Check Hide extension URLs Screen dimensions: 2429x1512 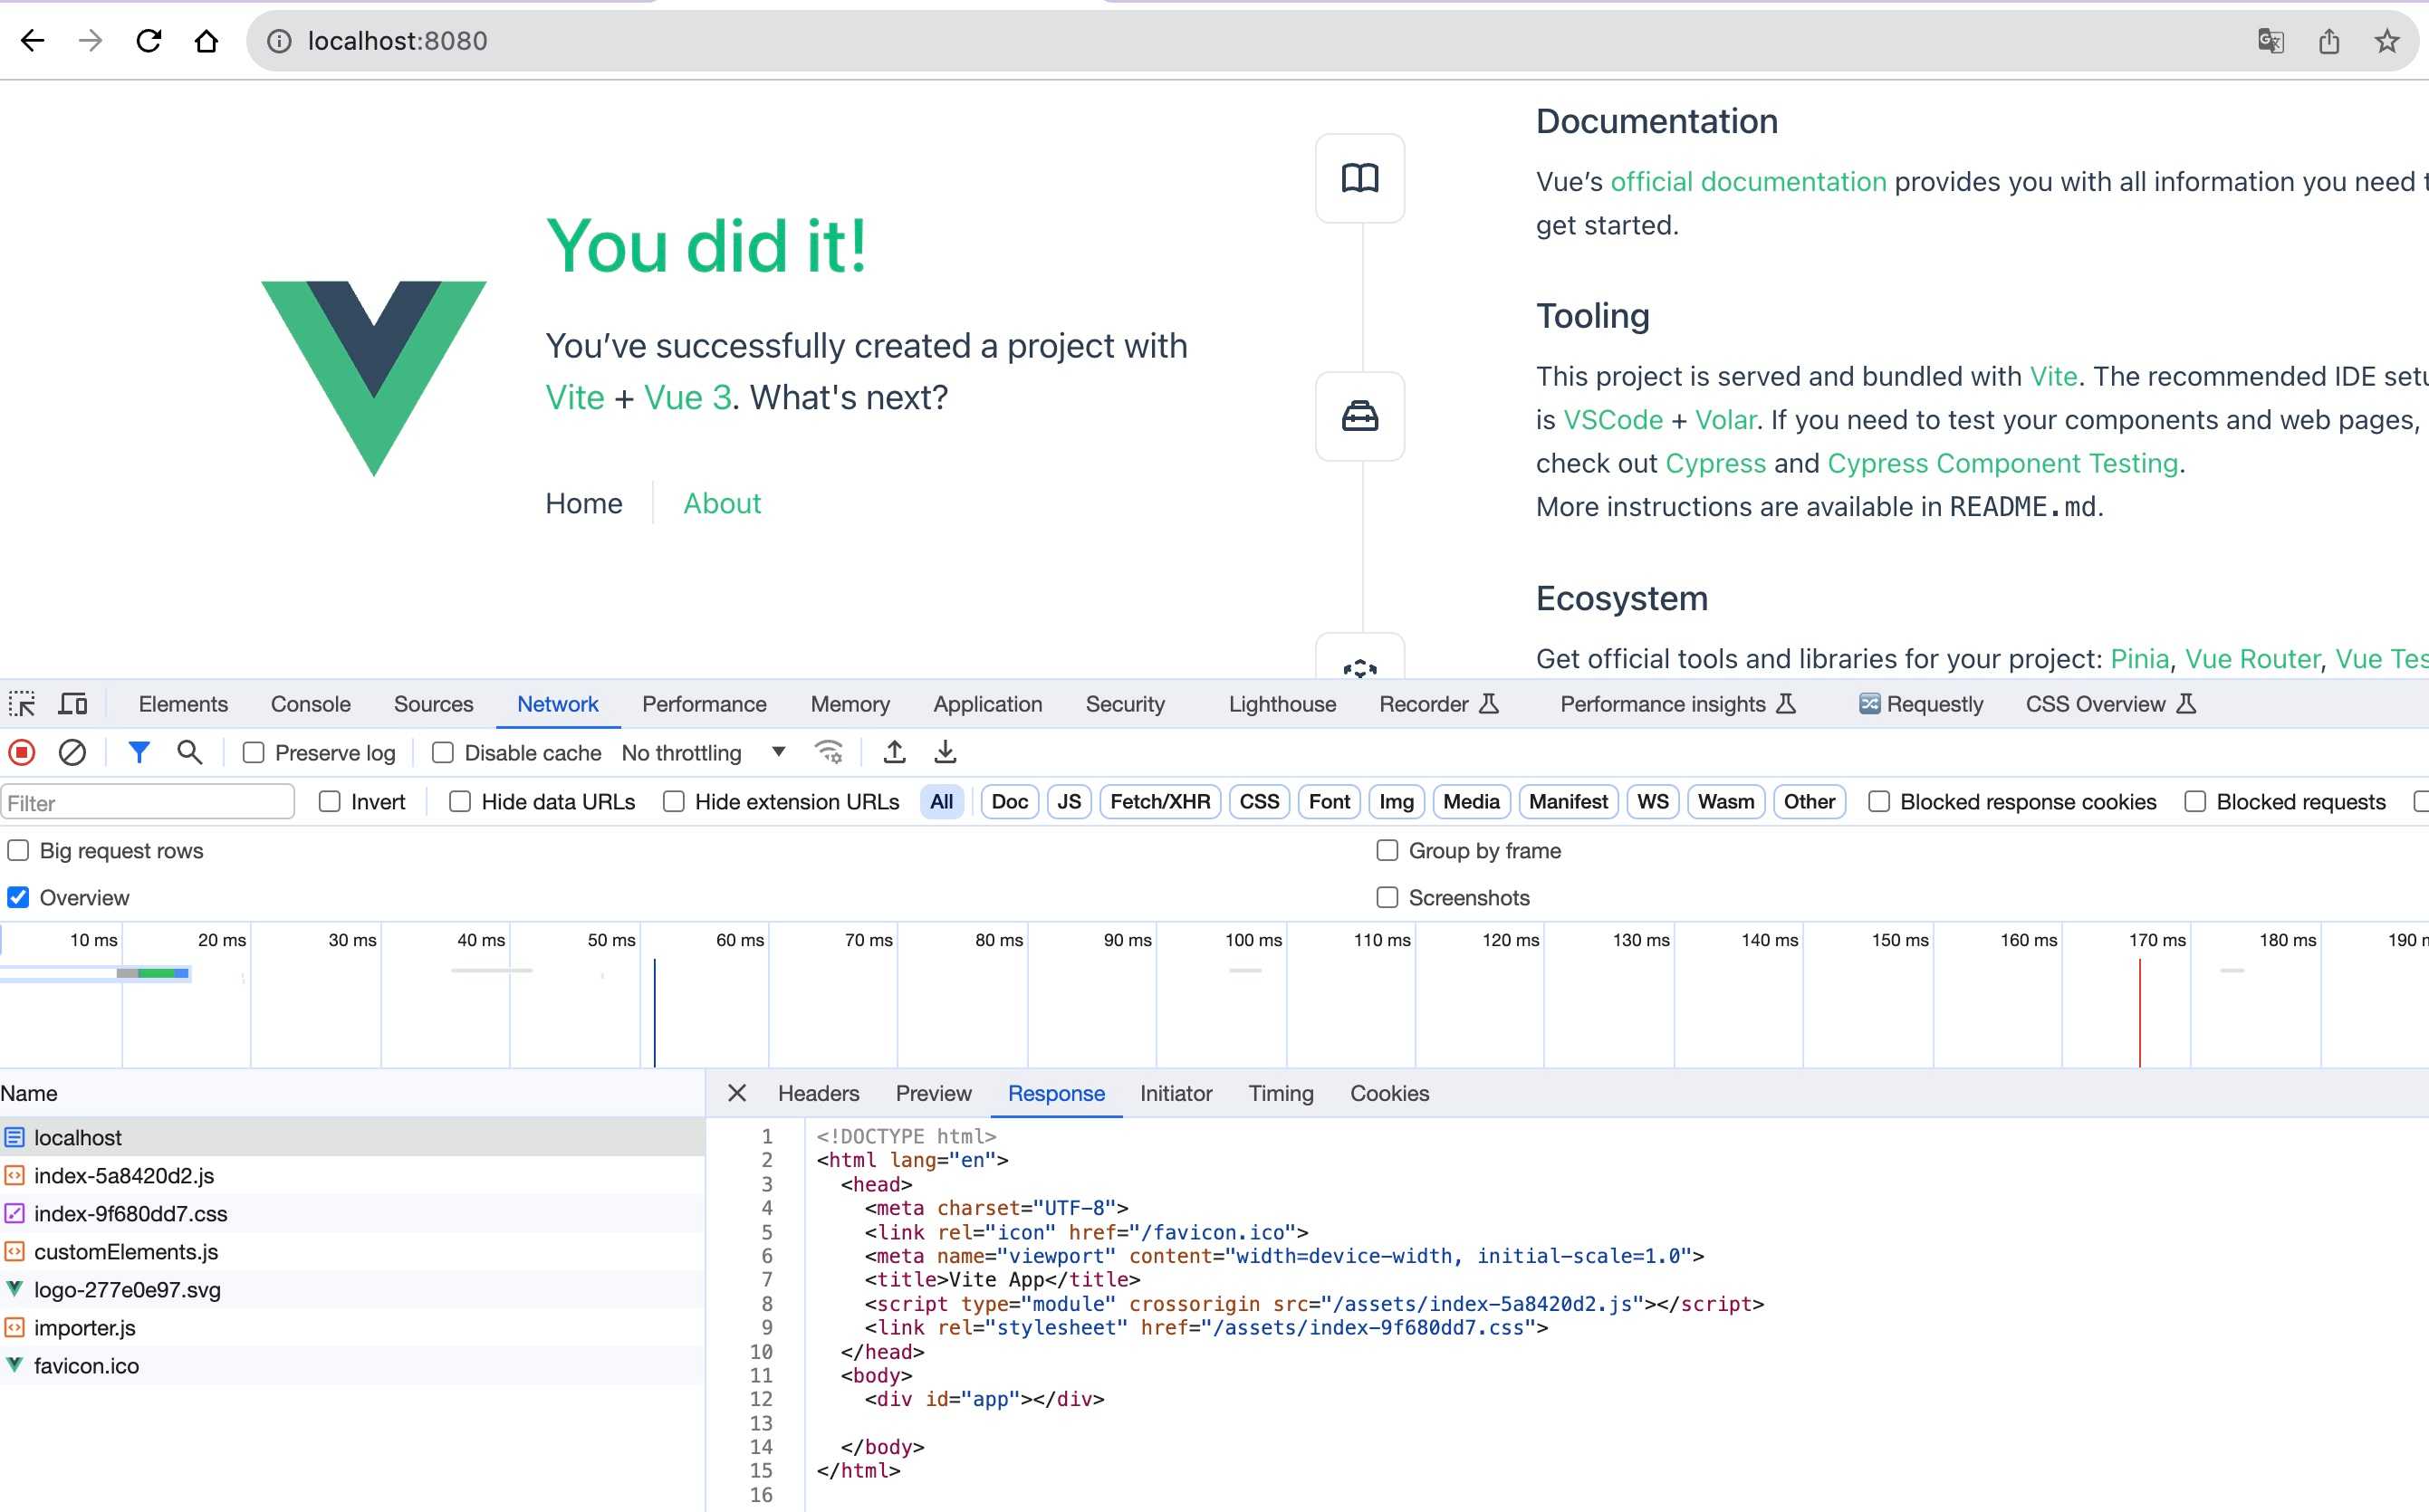point(674,802)
